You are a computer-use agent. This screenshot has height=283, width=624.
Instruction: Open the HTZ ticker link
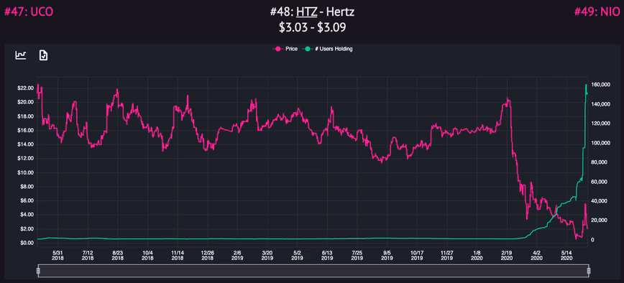pos(306,12)
